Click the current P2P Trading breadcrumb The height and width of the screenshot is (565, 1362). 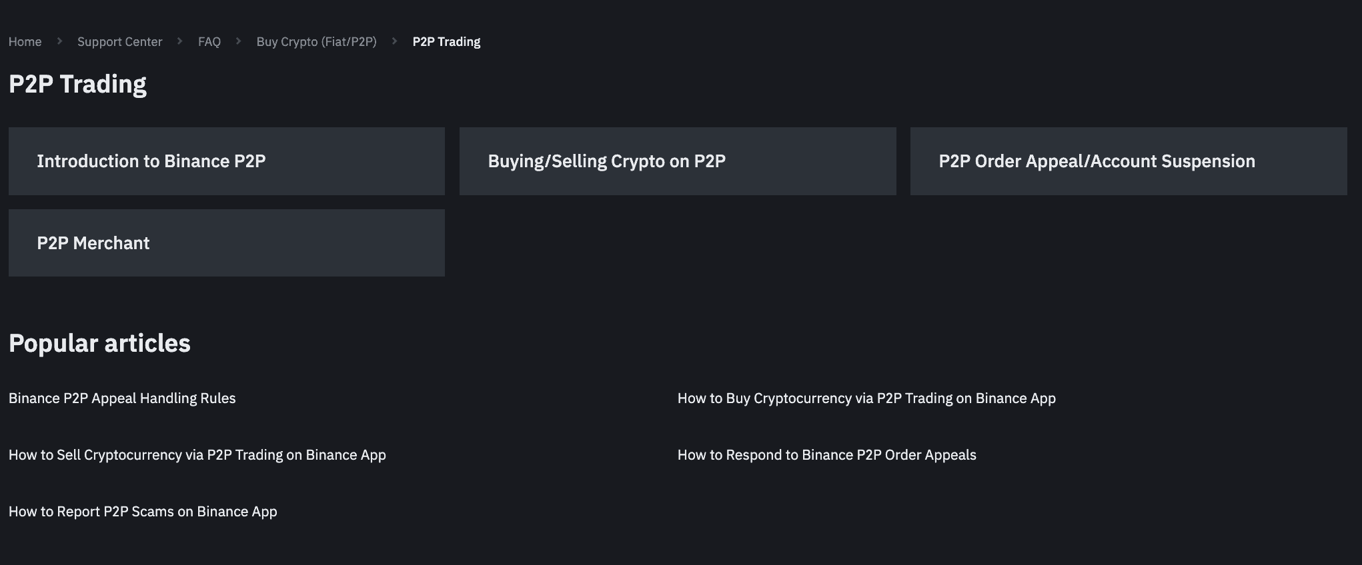446,42
